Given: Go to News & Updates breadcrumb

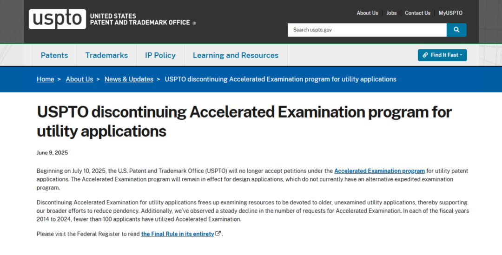Looking at the screenshot, I should point(129,79).
